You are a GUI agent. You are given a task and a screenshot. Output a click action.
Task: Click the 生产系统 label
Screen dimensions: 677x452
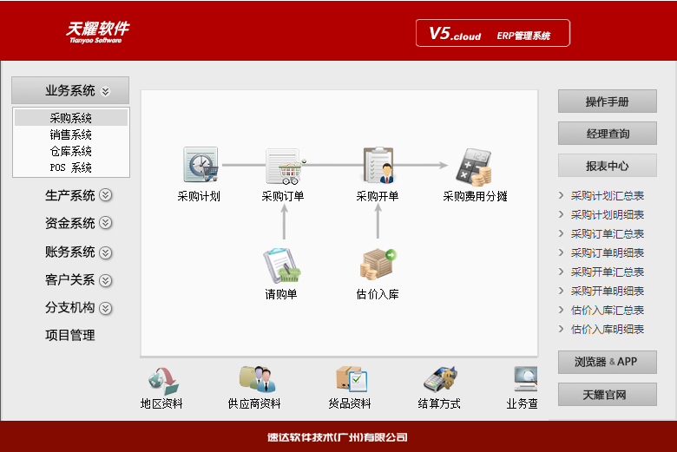pyautogui.click(x=70, y=195)
